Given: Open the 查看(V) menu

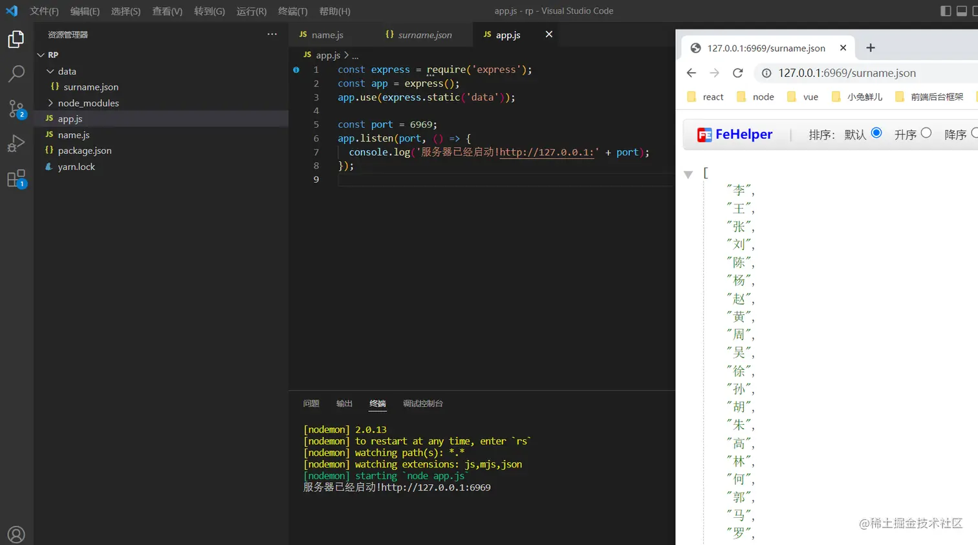Looking at the screenshot, I should pos(167,11).
